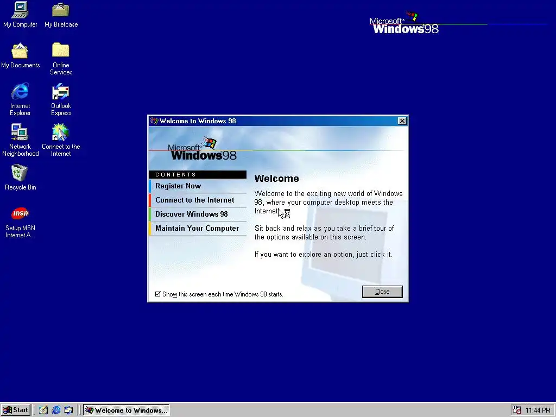556x417 pixels.
Task: Choose Register Now in Contents list
Action: tap(198, 186)
